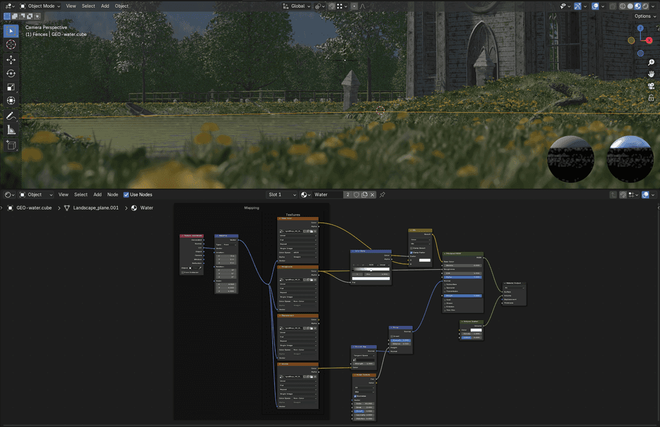The width and height of the screenshot is (660, 427).
Task: Toggle the fake user shield for the Water material
Action: click(x=356, y=195)
